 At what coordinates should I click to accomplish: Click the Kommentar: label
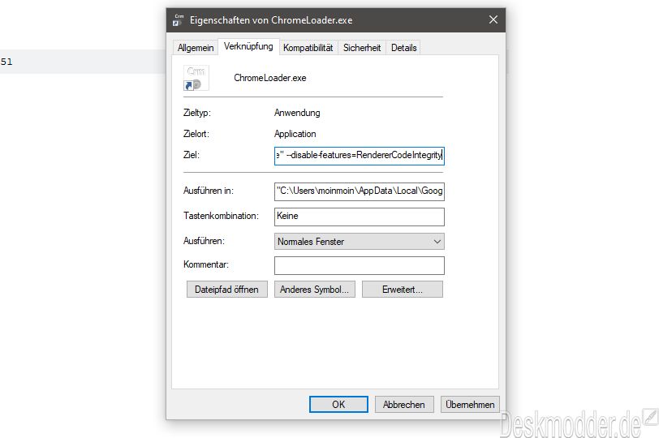(x=206, y=264)
